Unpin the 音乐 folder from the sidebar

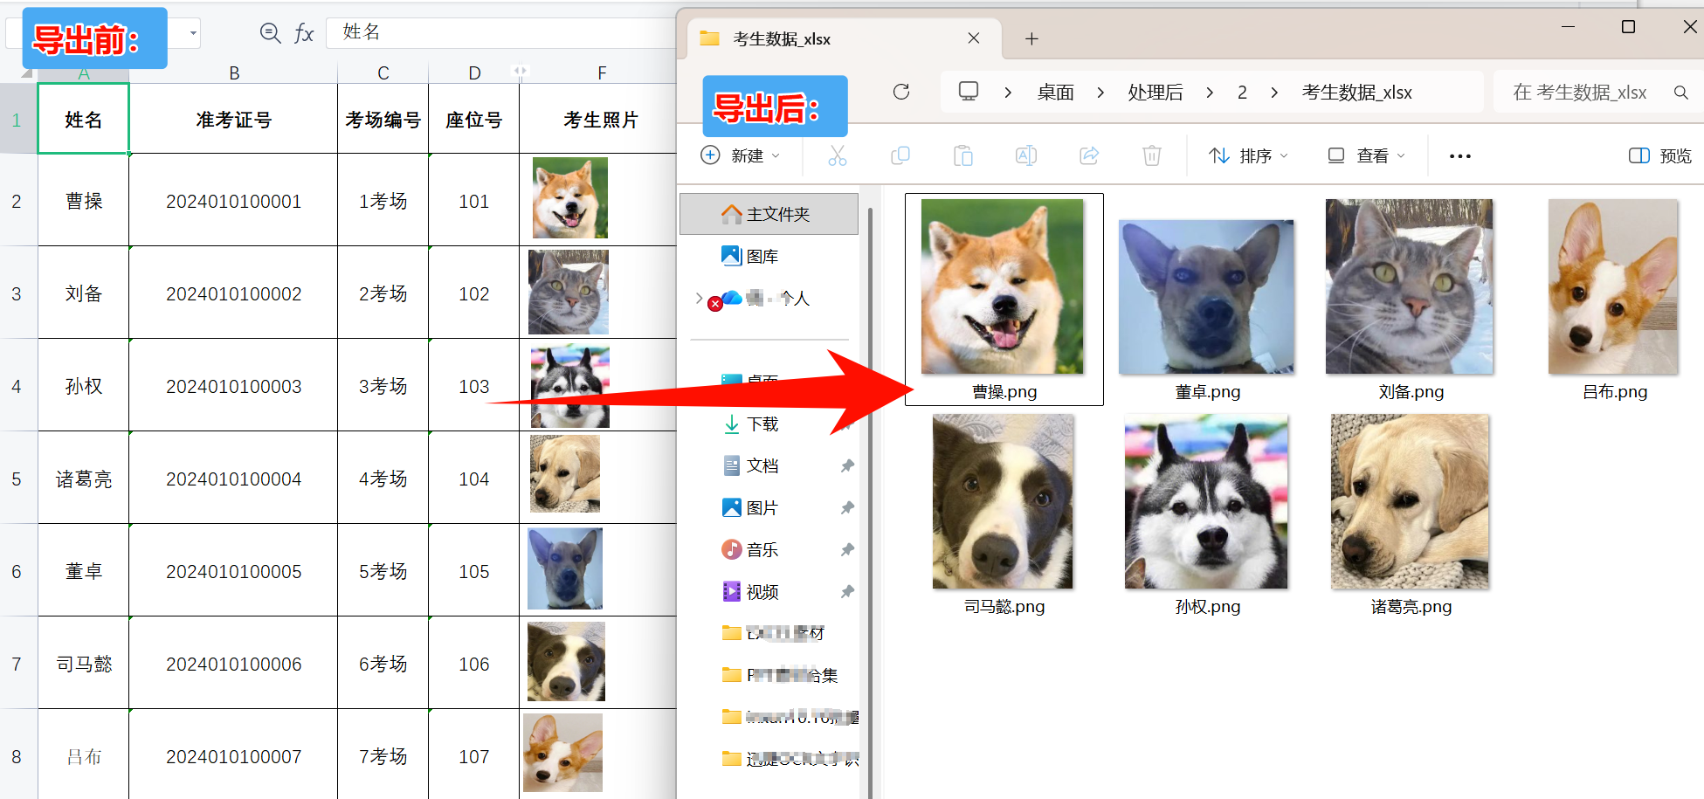(846, 549)
